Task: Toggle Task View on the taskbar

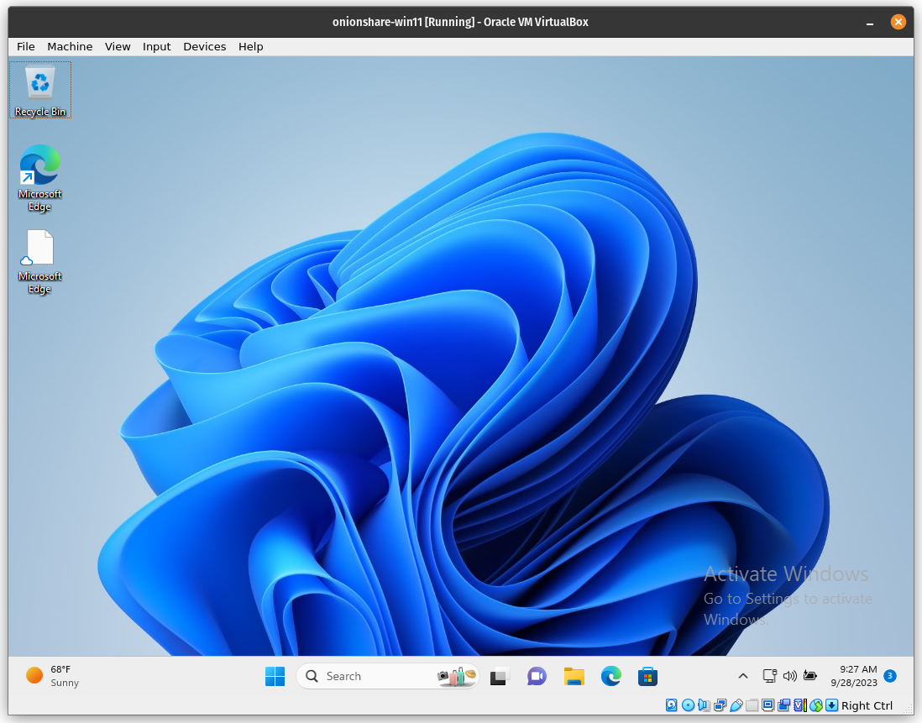Action: 500,676
